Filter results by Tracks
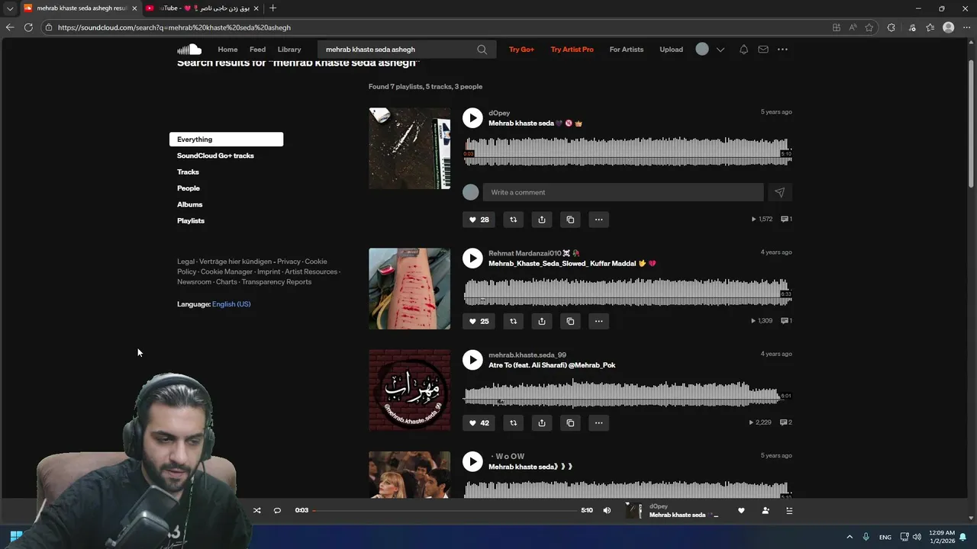The height and width of the screenshot is (549, 977). click(x=188, y=172)
